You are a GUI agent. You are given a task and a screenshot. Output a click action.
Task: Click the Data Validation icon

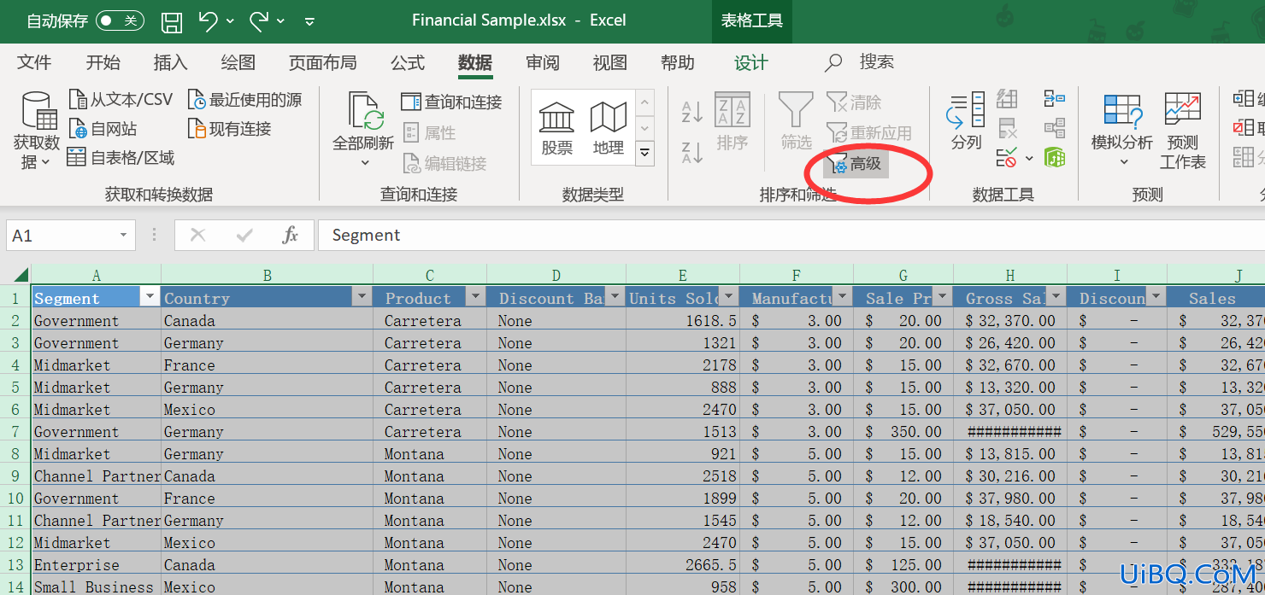[1007, 158]
